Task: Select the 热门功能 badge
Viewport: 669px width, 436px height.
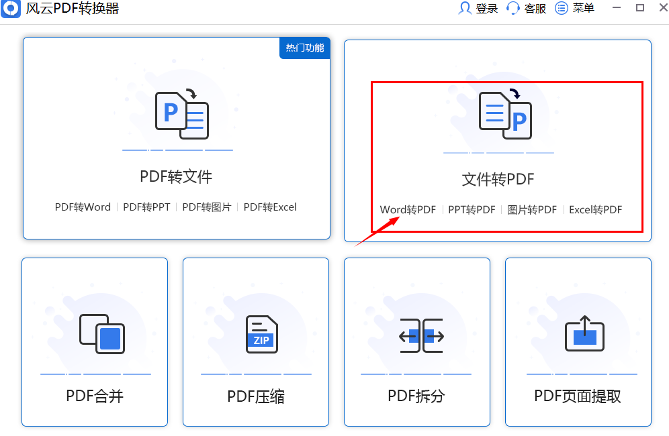Action: pyautogui.click(x=304, y=48)
